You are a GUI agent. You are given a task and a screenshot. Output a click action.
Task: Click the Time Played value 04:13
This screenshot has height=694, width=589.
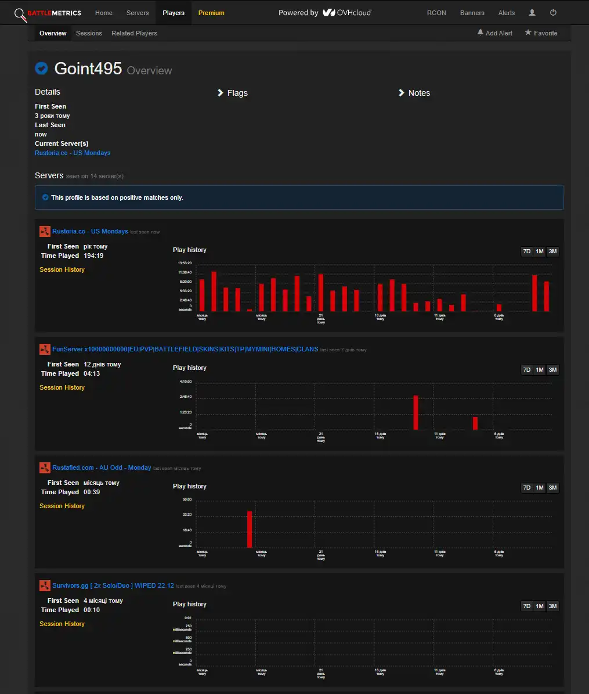(x=92, y=373)
